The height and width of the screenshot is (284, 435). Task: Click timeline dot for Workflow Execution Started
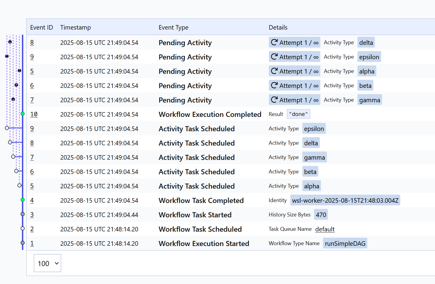22,243
